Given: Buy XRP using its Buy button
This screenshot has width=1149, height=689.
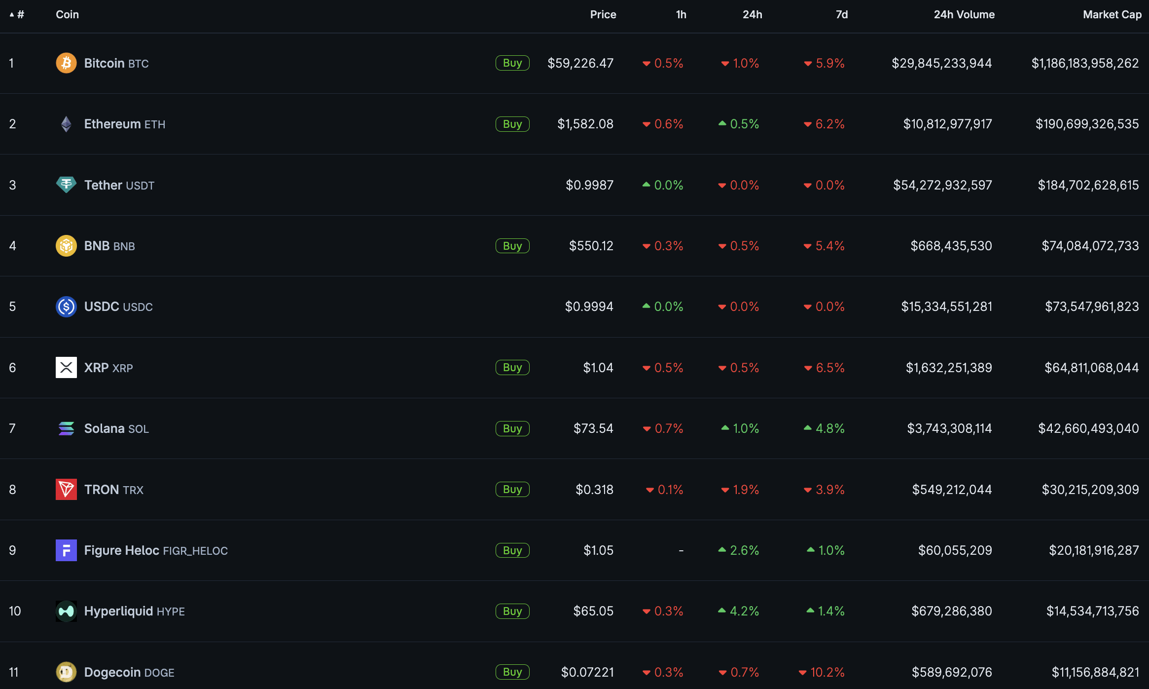Looking at the screenshot, I should 512,368.
